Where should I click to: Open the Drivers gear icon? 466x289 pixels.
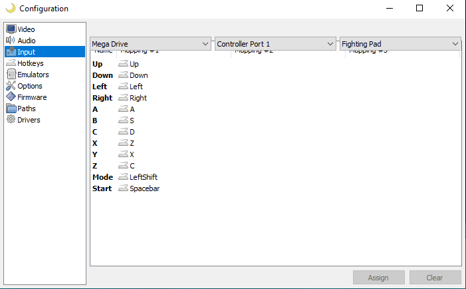(x=11, y=119)
